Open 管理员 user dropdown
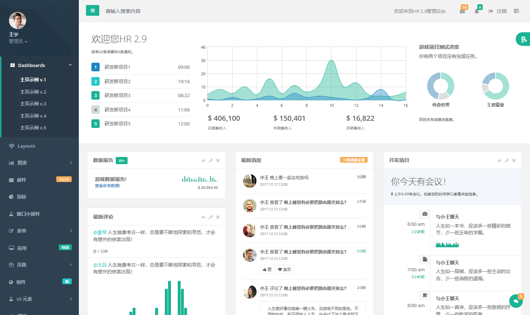The width and height of the screenshot is (530, 315). coord(18,41)
